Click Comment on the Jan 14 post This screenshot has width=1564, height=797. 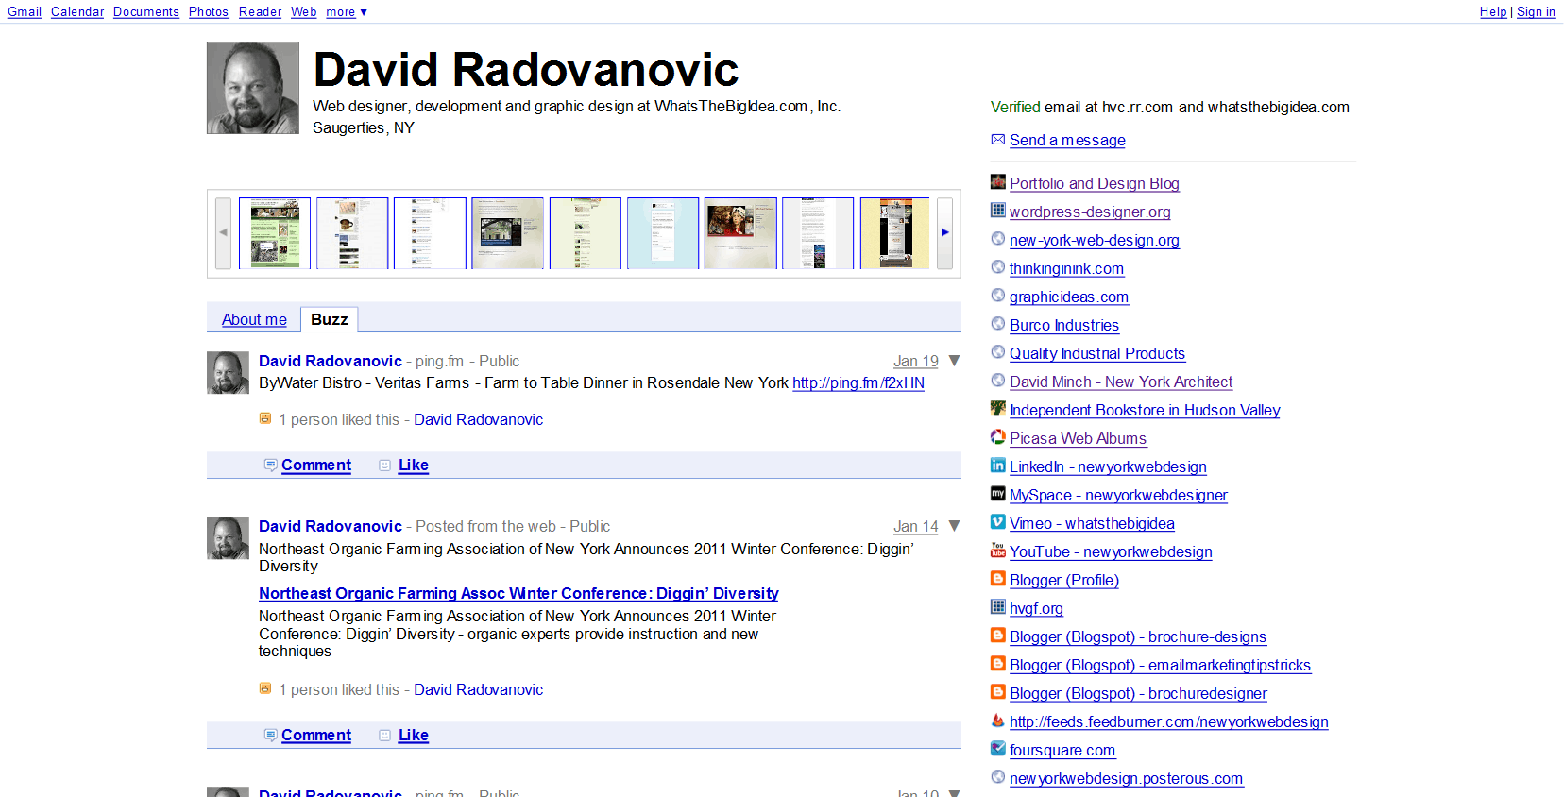[x=316, y=735]
